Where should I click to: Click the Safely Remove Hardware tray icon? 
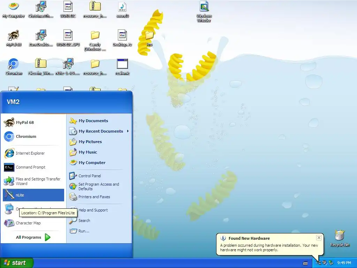331,263
